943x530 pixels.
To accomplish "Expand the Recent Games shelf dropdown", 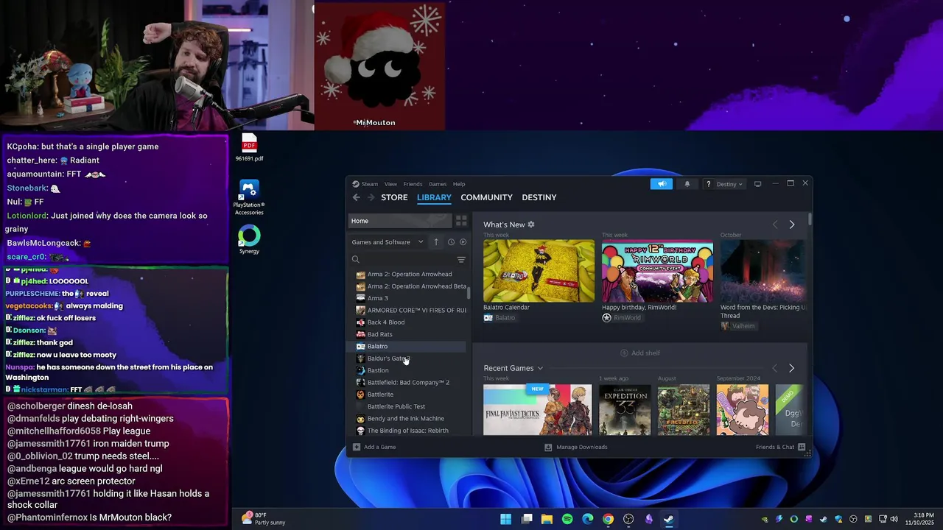I will click(540, 368).
